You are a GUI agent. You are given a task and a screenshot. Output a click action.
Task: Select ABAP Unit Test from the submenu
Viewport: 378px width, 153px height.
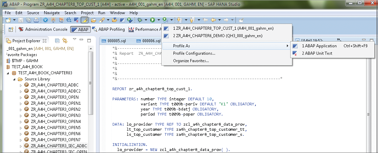[x=317, y=53]
